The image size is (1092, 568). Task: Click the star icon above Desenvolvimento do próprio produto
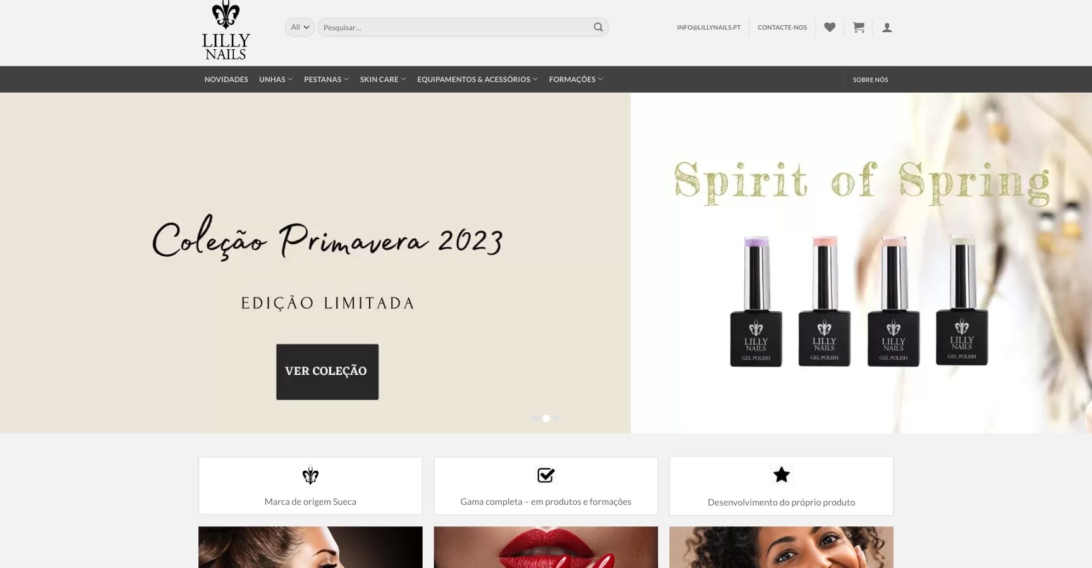click(x=782, y=475)
